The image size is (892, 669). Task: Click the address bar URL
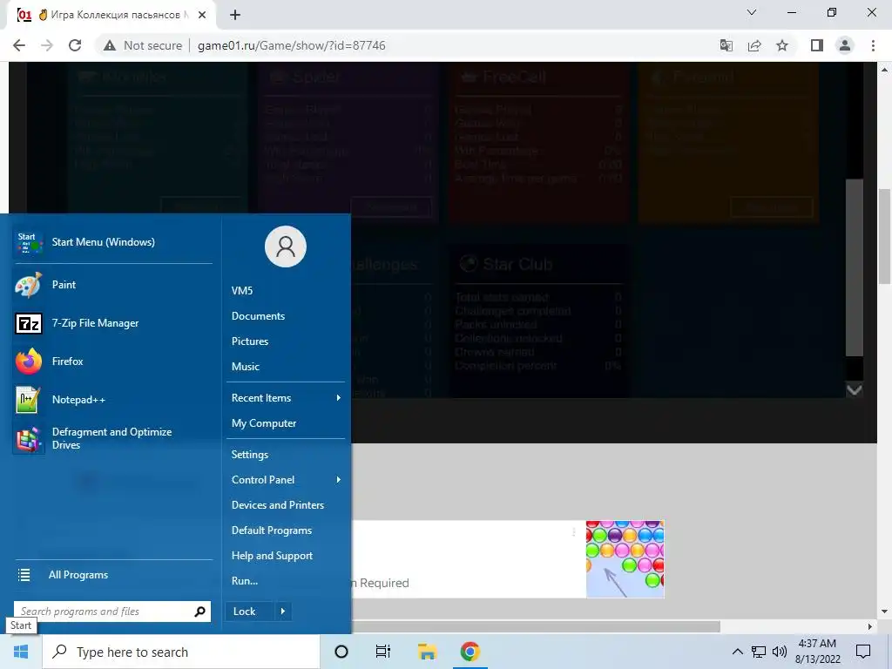[291, 45]
